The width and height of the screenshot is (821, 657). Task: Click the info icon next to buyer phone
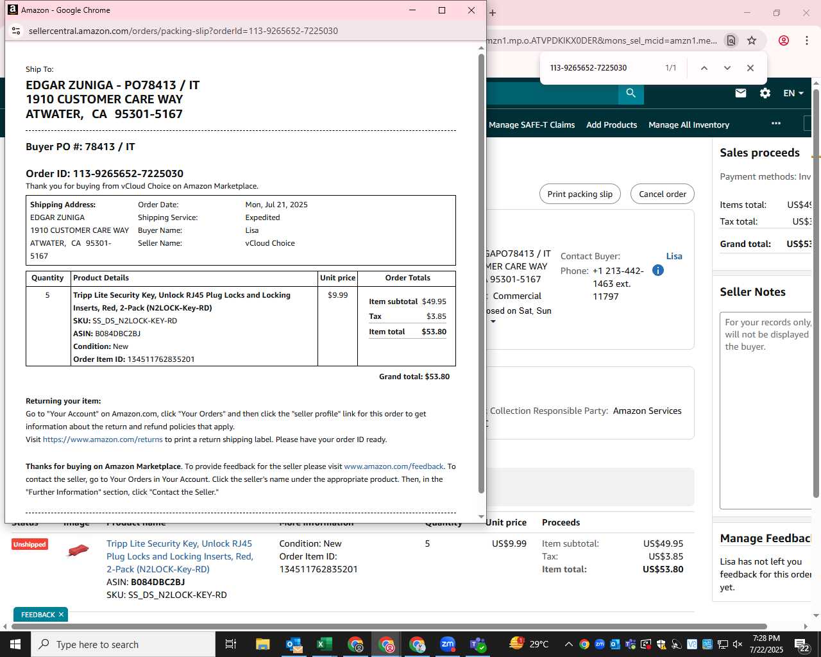[658, 270]
